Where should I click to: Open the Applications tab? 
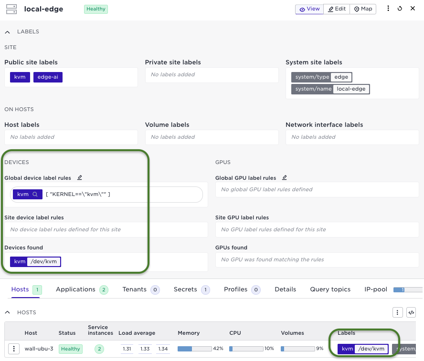coord(75,289)
